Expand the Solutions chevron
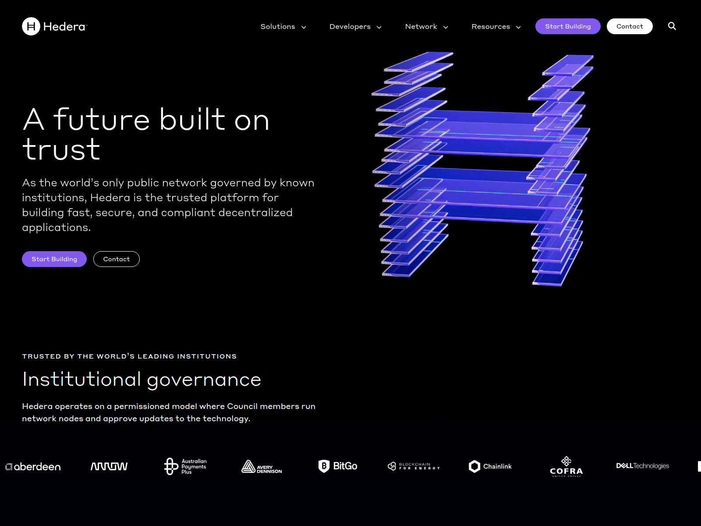This screenshot has height=526, width=701. 304,27
